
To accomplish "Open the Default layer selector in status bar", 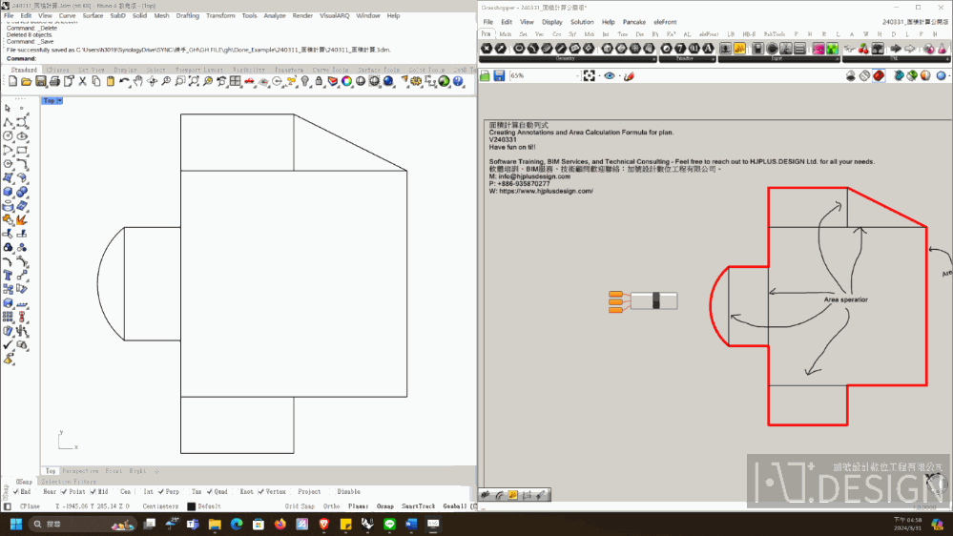I will [209, 506].
